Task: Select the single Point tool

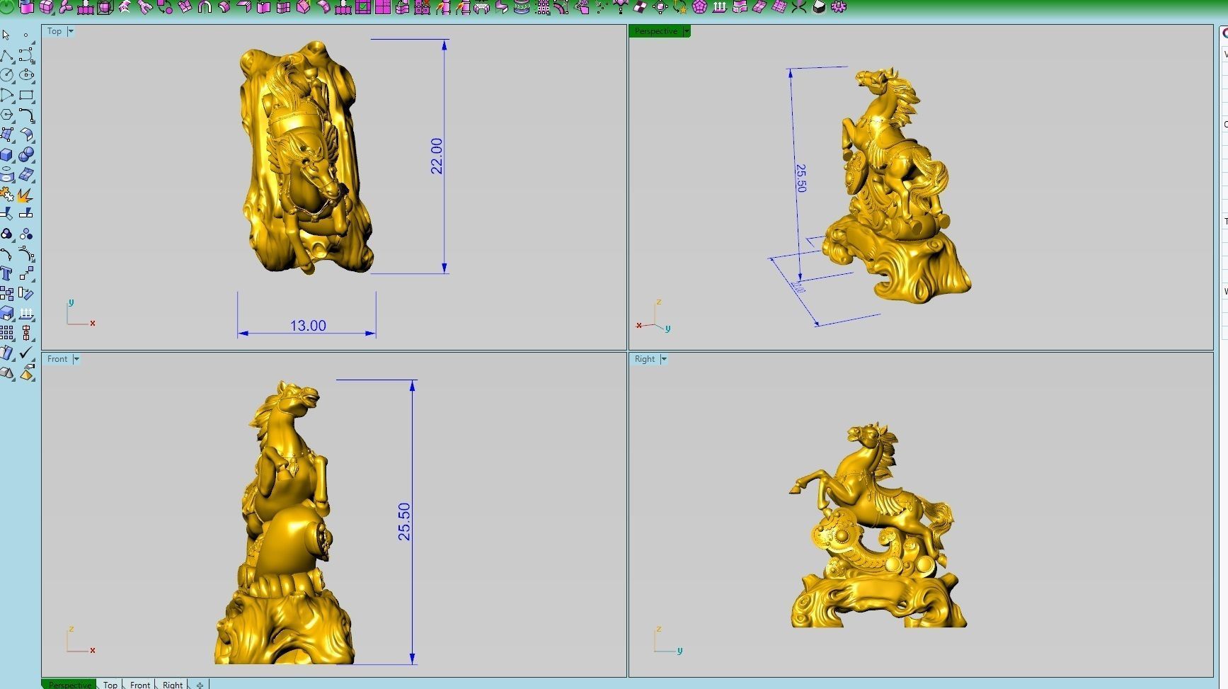Action: [x=26, y=35]
